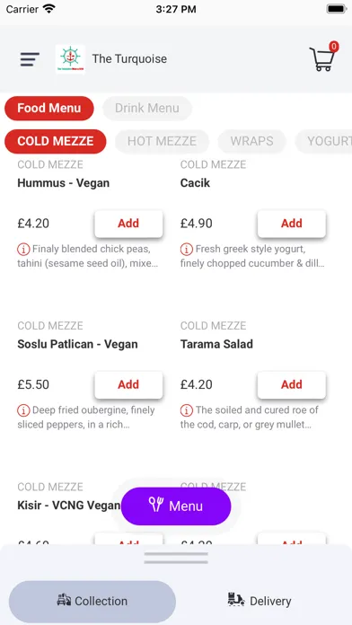Add Cacik to the cart

pyautogui.click(x=292, y=224)
